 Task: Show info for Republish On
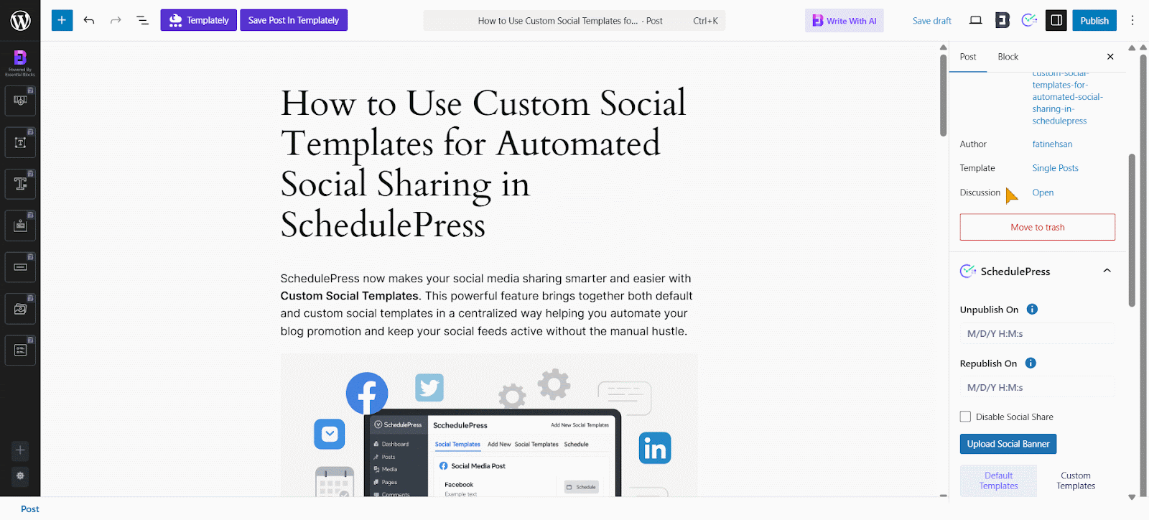[x=1031, y=363]
